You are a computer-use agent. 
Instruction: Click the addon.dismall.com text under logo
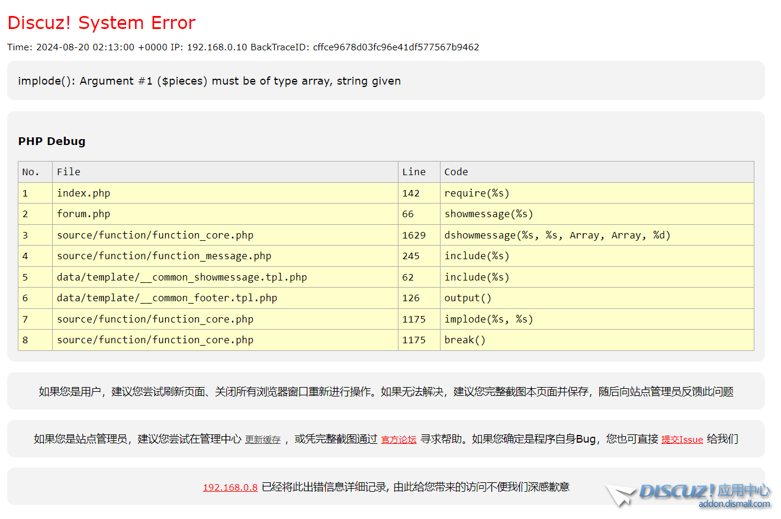[734, 504]
